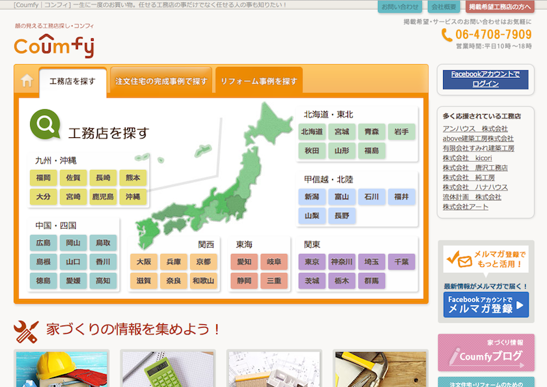Open link 株式会社 ハナハウス

pos(475,187)
